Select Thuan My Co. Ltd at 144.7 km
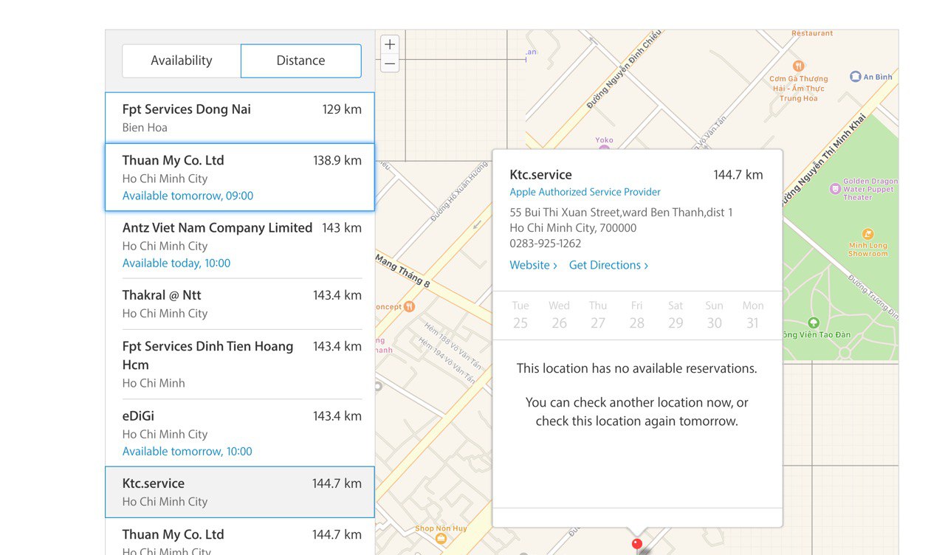Viewport: 945px width, 555px height. [x=240, y=537]
